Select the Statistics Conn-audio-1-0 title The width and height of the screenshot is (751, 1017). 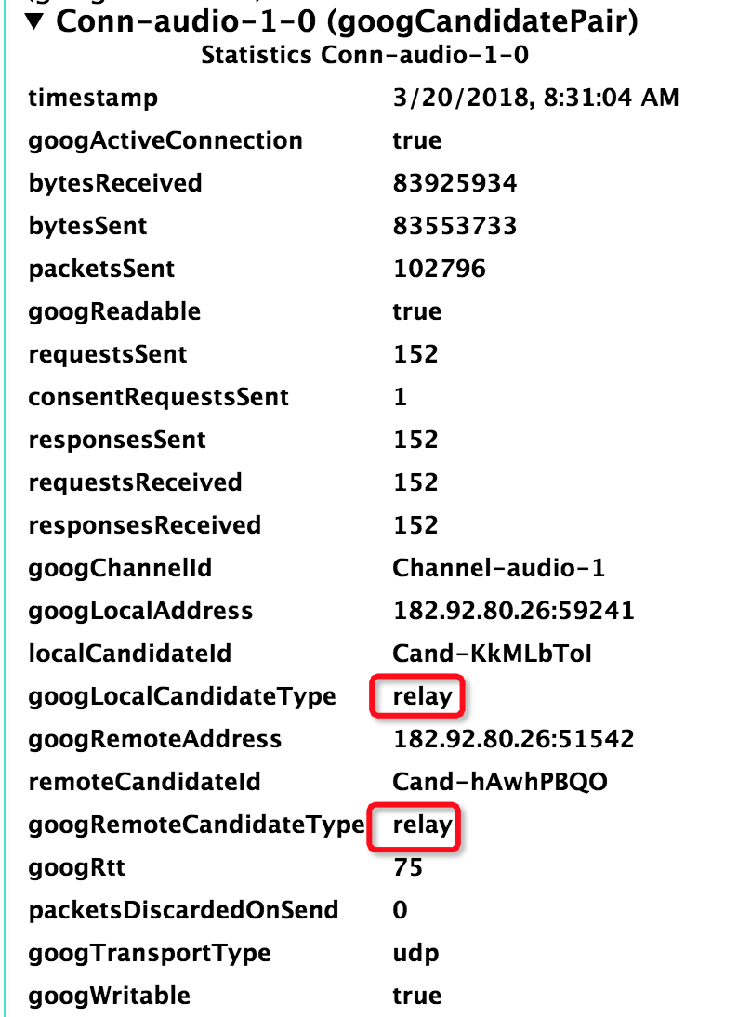tap(364, 55)
